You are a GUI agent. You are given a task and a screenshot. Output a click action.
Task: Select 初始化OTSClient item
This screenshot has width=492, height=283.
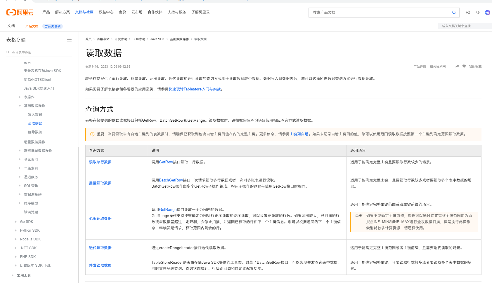[x=37, y=80]
